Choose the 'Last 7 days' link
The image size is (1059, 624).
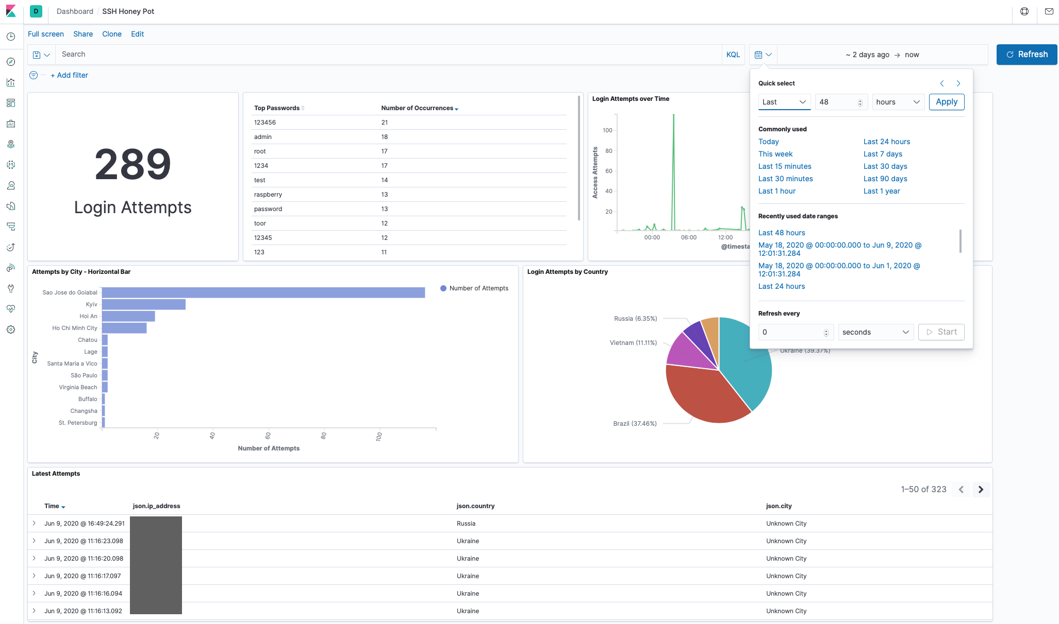(x=883, y=154)
